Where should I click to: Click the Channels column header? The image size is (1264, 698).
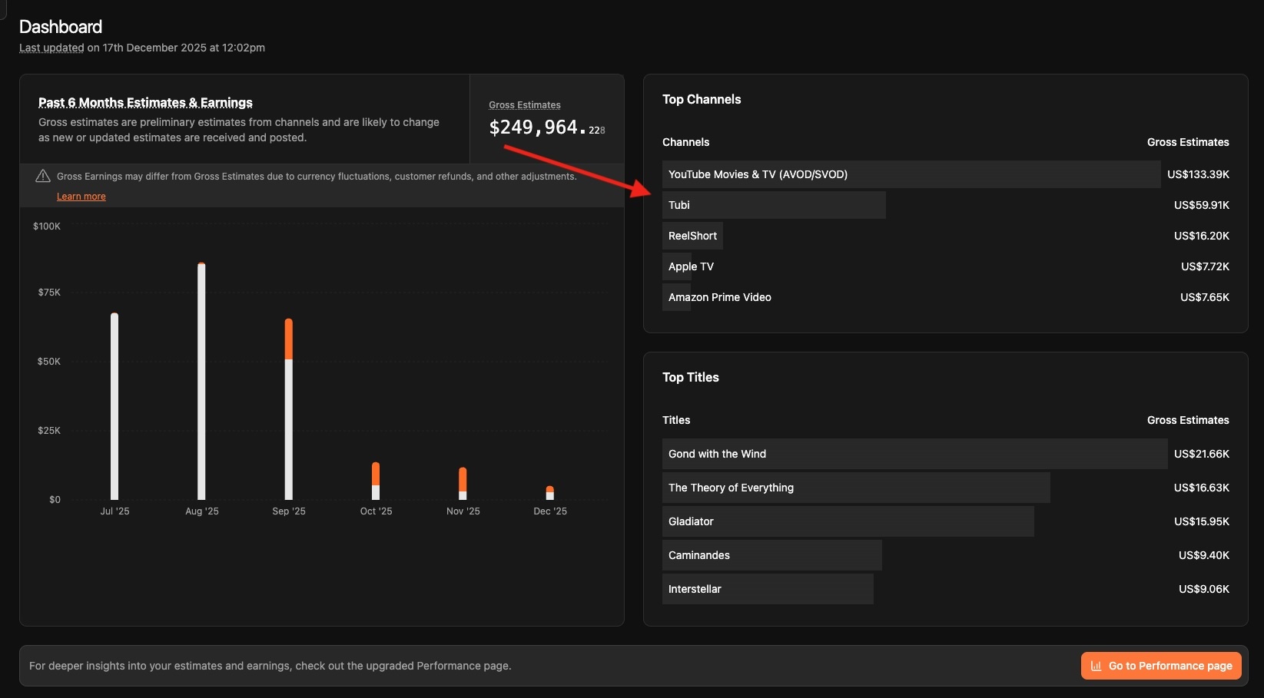click(686, 142)
